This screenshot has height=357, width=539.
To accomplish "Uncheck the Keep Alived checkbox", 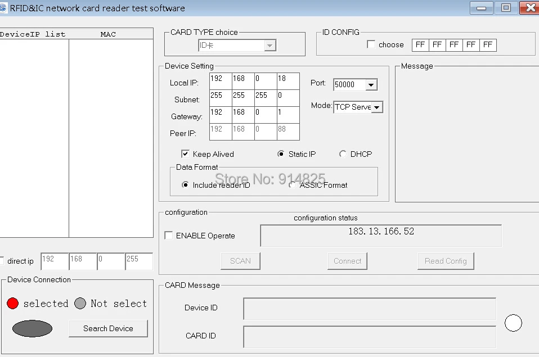I will tap(185, 153).
